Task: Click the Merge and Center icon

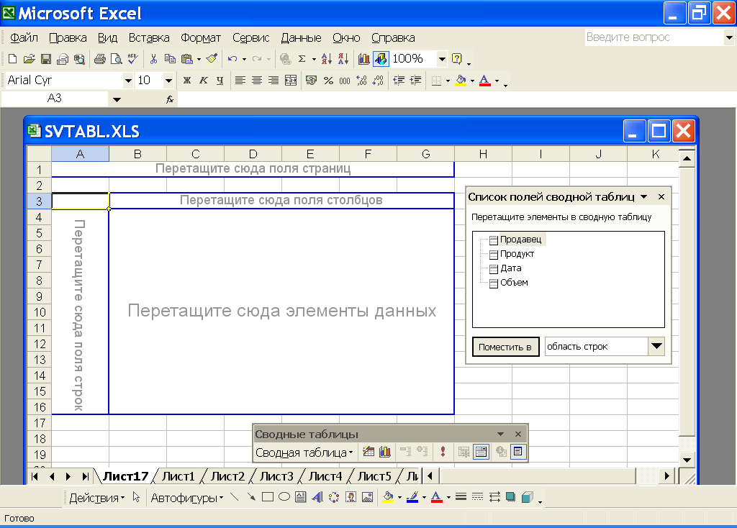Action: [x=291, y=81]
